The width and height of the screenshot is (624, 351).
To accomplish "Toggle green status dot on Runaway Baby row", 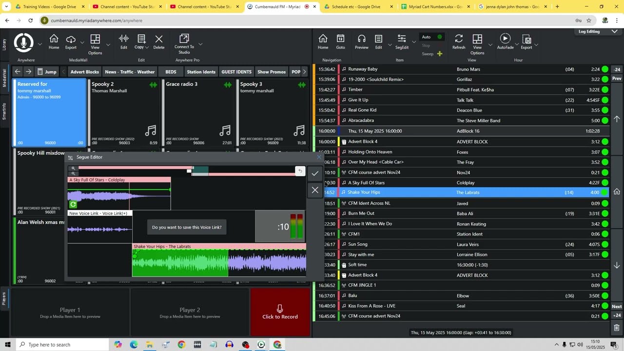I will [x=605, y=69].
